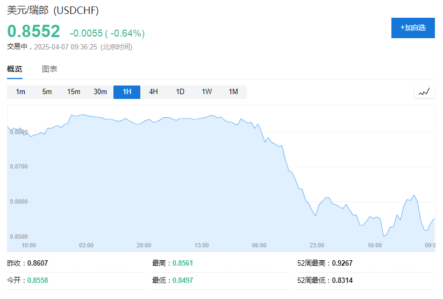The width and height of the screenshot is (443, 299).
Task: Switch chart to 30m interval
Action: point(100,92)
